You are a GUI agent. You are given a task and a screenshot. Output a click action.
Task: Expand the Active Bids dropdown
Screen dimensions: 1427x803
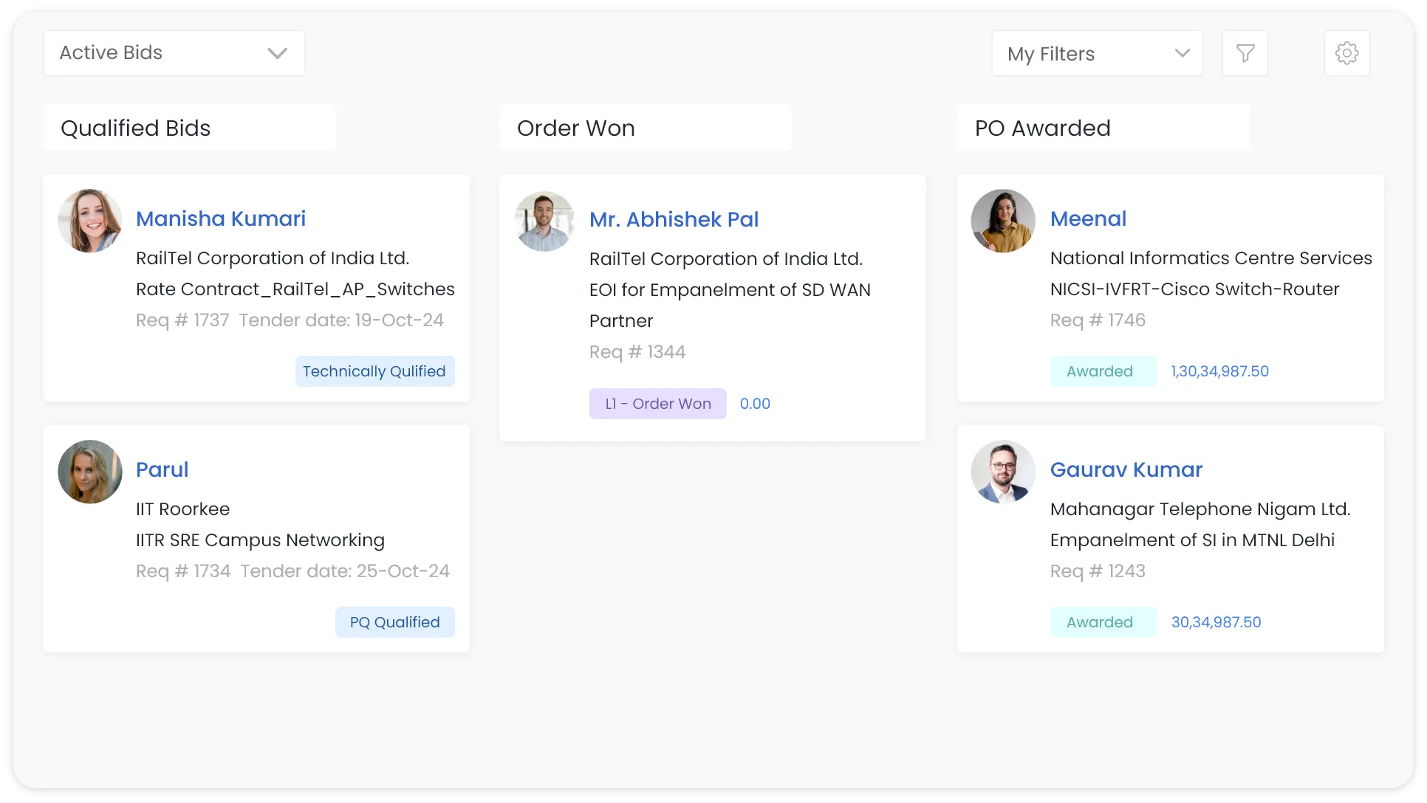click(x=174, y=53)
